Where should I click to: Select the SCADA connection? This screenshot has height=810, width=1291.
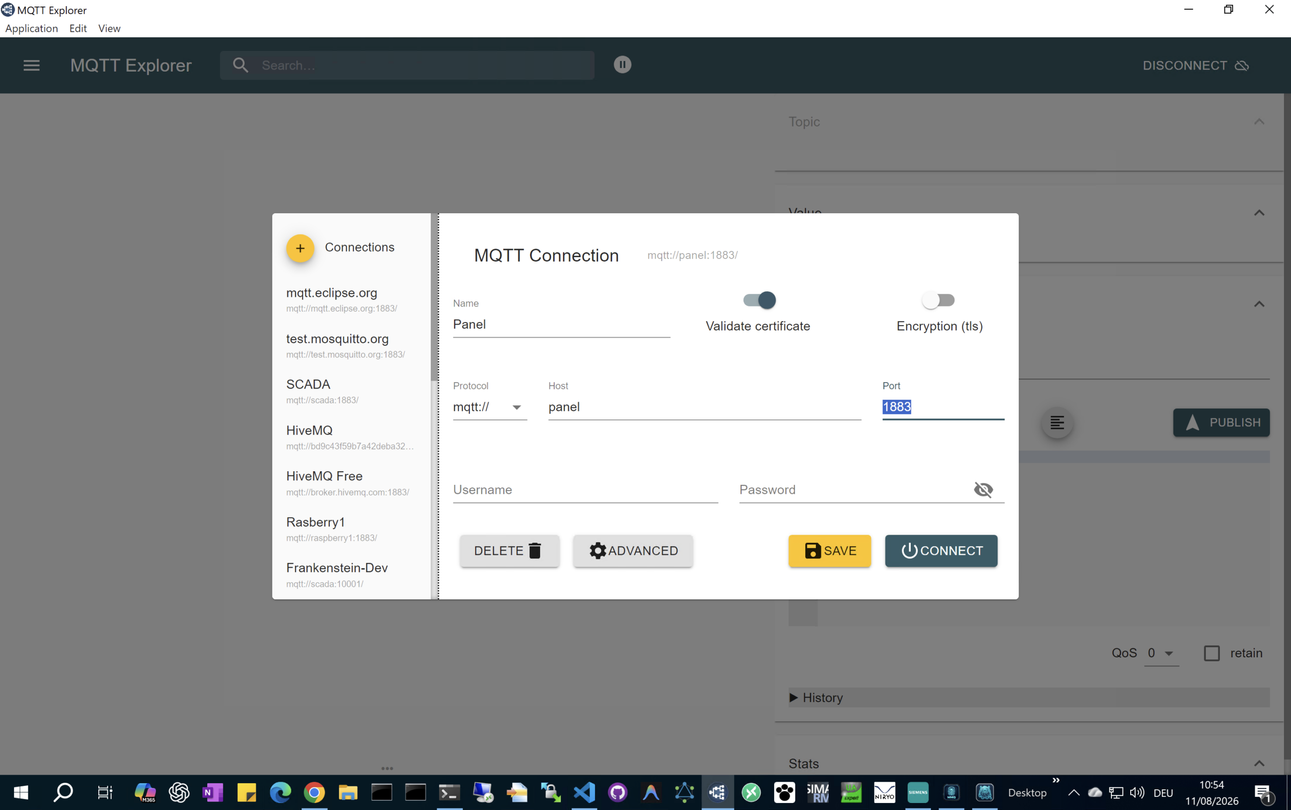(351, 392)
